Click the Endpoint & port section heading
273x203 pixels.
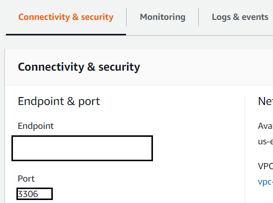click(59, 101)
